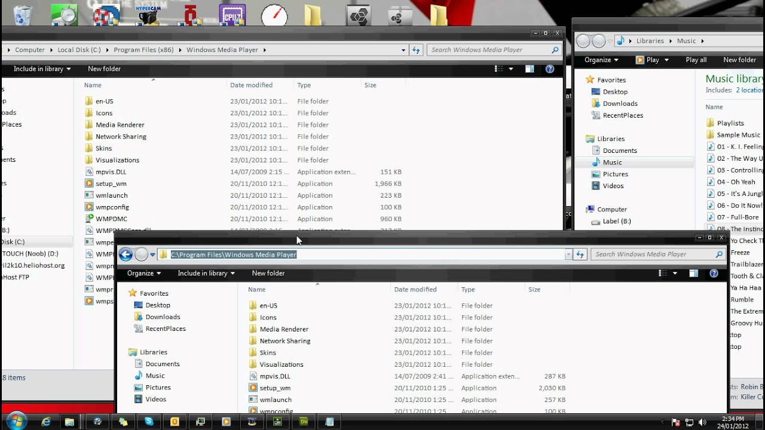The width and height of the screenshot is (765, 430).
Task: Open Skype from the taskbar
Action: pos(148,421)
